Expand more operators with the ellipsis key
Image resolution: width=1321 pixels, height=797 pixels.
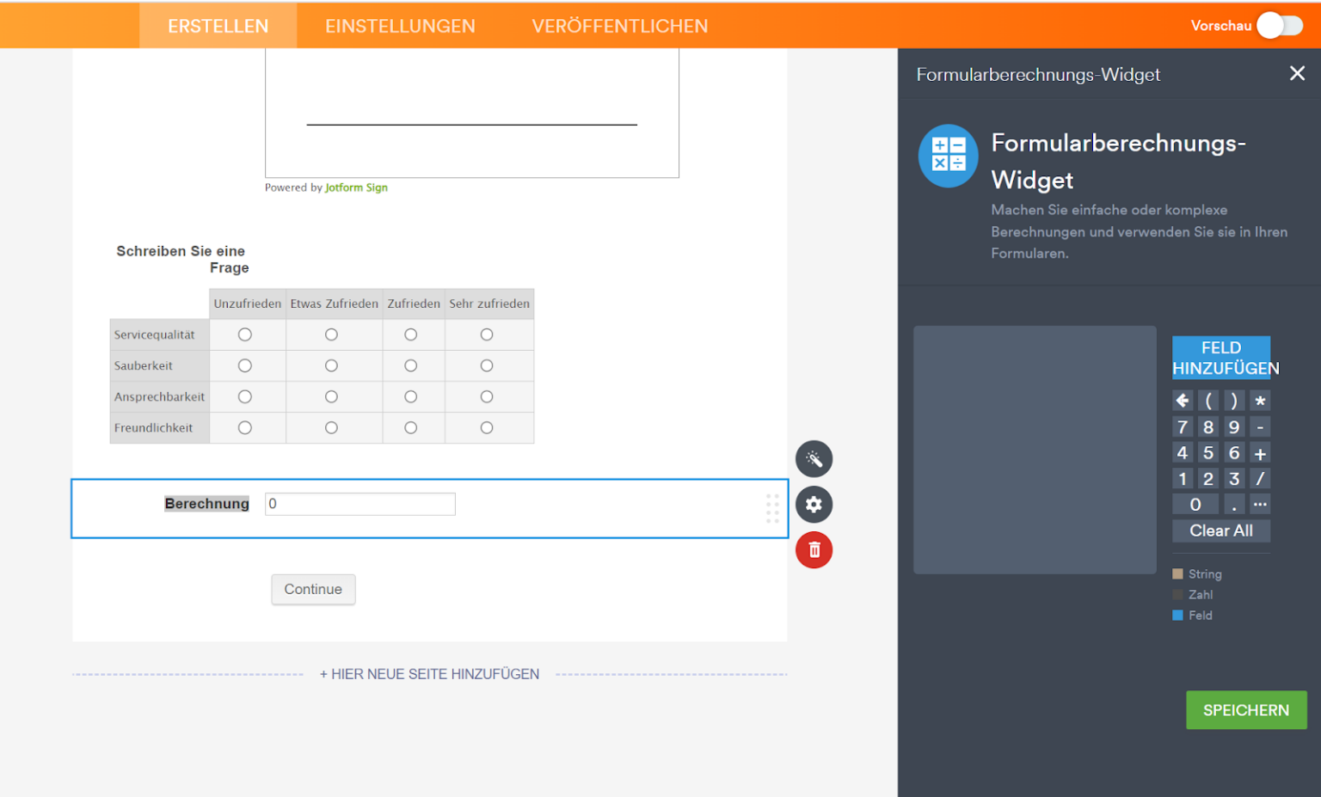(x=1259, y=504)
